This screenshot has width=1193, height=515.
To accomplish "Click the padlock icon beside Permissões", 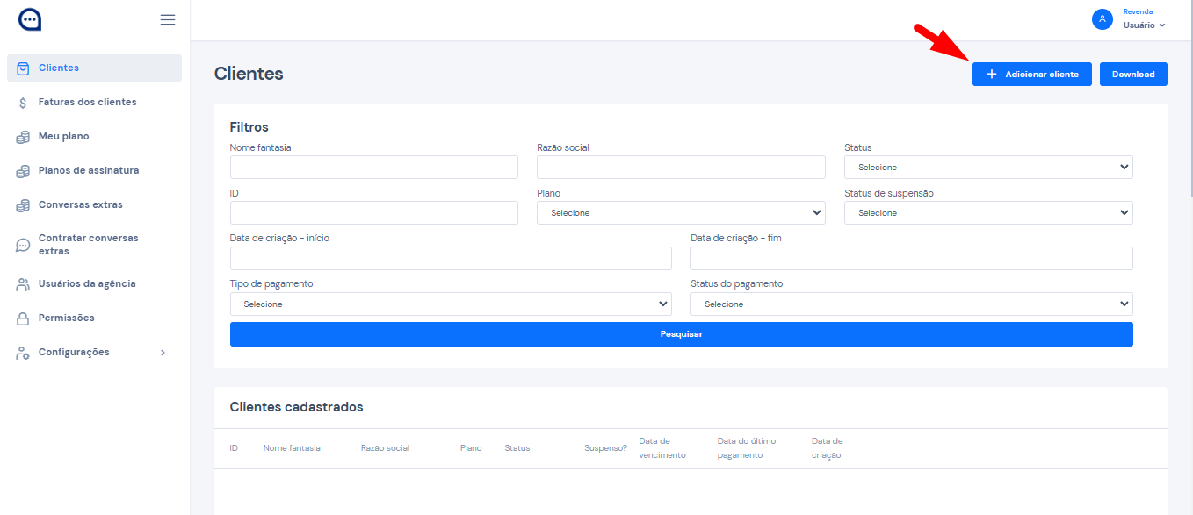I will click(x=24, y=318).
